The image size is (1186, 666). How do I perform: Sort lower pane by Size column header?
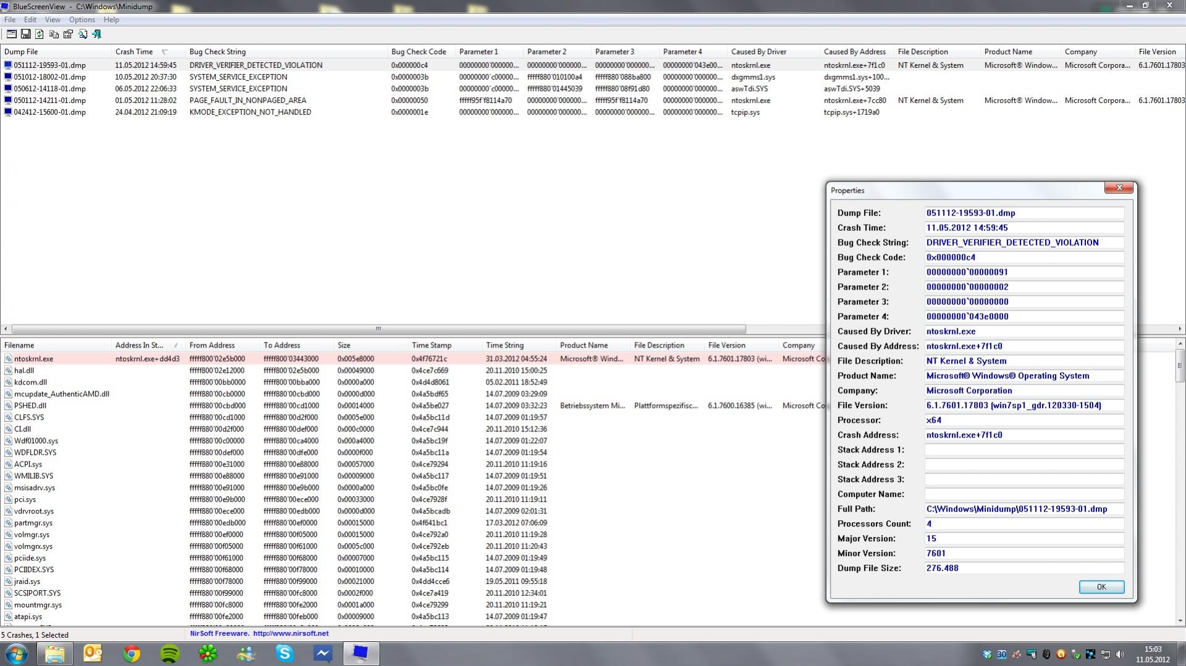(370, 345)
